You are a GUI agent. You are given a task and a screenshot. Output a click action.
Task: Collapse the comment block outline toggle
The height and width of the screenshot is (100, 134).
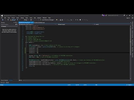point(26,36)
